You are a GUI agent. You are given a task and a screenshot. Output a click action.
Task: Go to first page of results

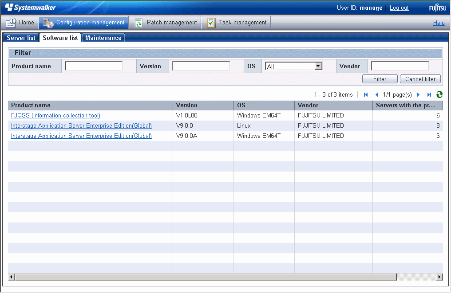pyautogui.click(x=366, y=94)
